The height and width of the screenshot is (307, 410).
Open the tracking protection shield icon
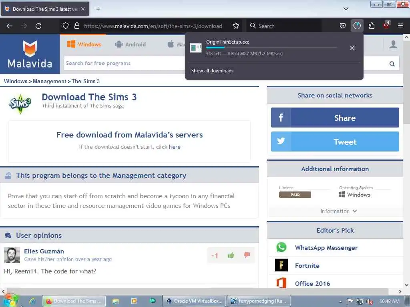66,26
